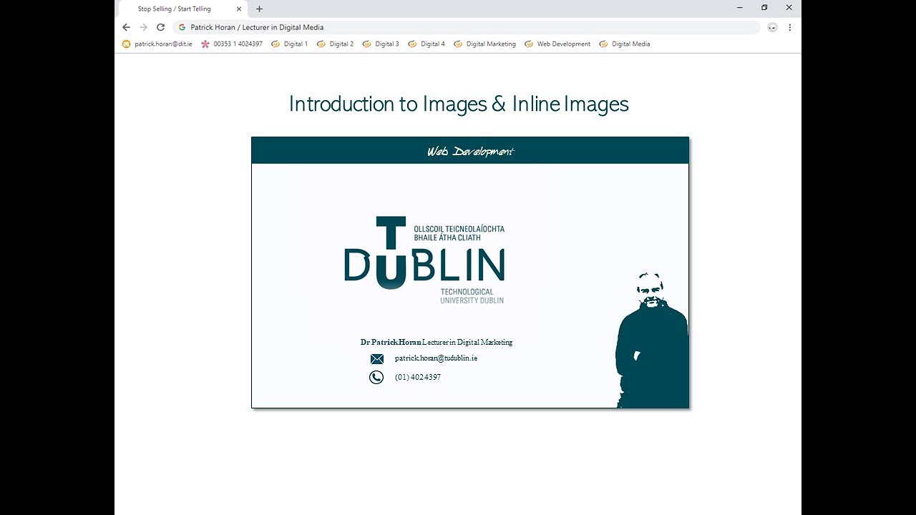Image resolution: width=916 pixels, height=515 pixels.
Task: Open the Digital 4 bookmark
Action: coord(427,44)
